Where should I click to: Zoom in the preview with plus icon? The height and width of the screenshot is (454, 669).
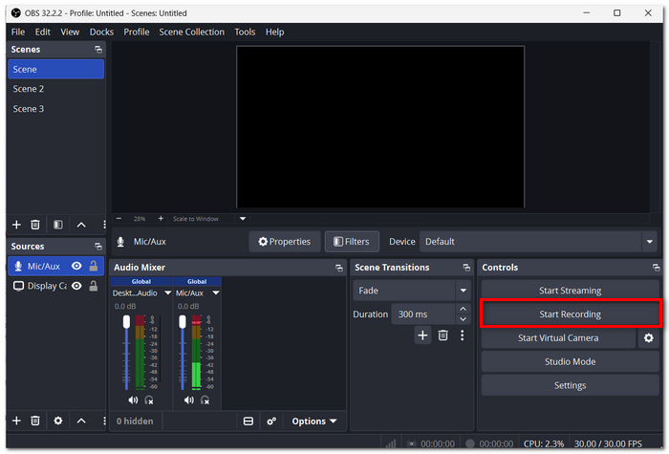click(x=161, y=219)
